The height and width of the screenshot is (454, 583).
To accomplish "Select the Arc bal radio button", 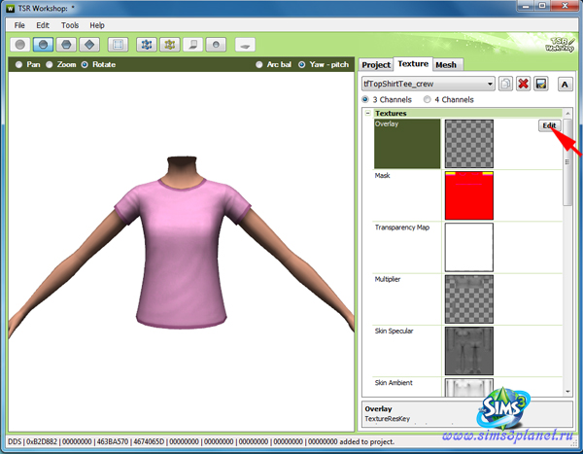I will tap(259, 65).
